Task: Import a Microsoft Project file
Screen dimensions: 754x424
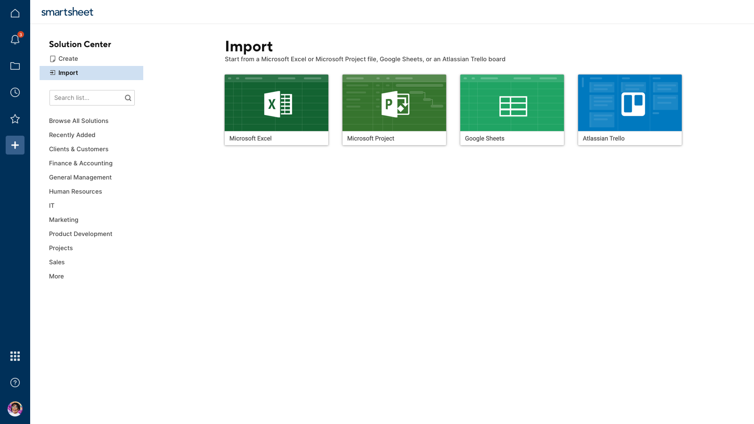Action: pyautogui.click(x=394, y=109)
